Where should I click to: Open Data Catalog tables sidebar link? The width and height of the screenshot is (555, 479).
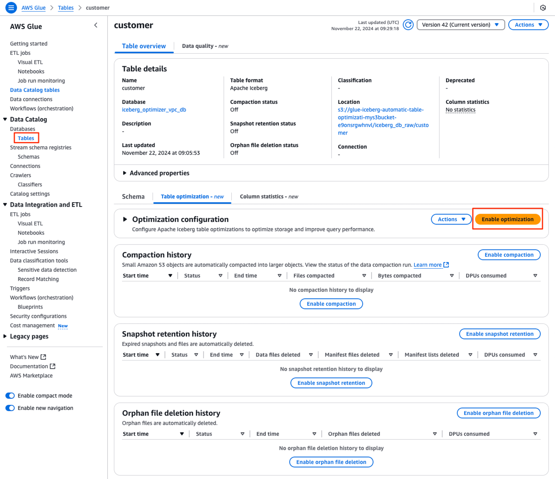(x=35, y=90)
